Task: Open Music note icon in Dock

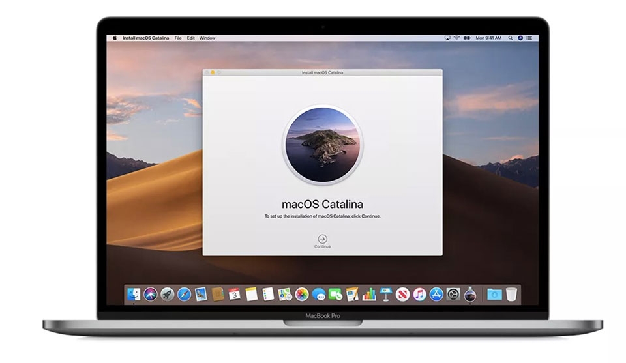Action: tap(419, 295)
